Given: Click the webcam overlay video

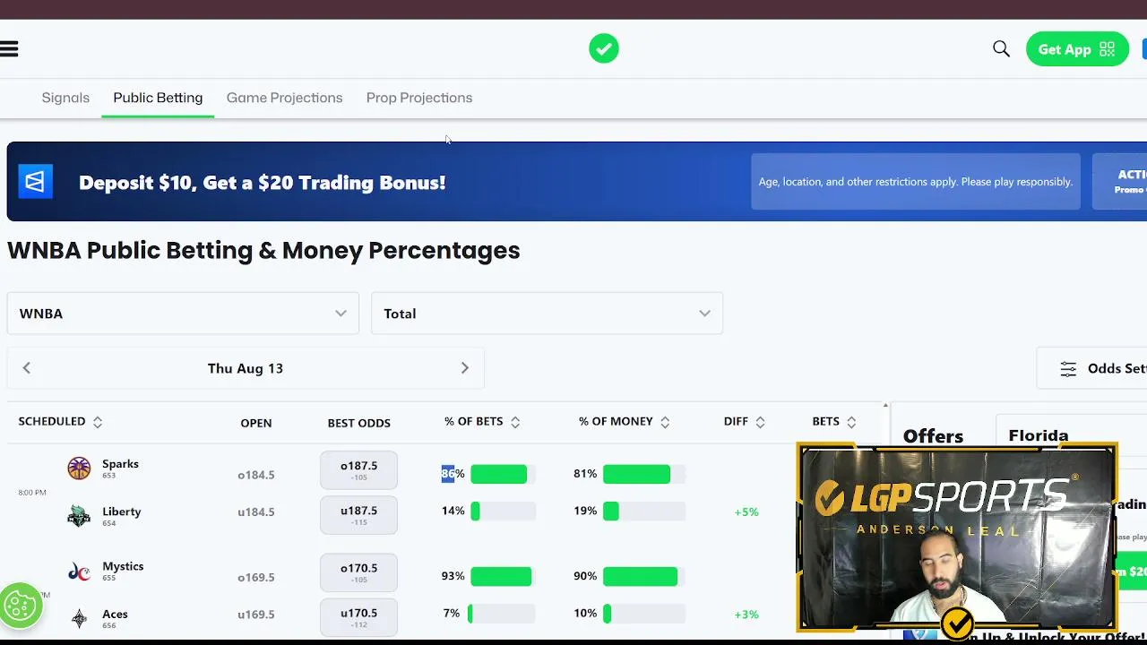Looking at the screenshot, I should pos(957,537).
